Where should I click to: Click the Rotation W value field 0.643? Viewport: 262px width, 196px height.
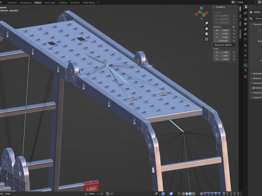(222, 30)
